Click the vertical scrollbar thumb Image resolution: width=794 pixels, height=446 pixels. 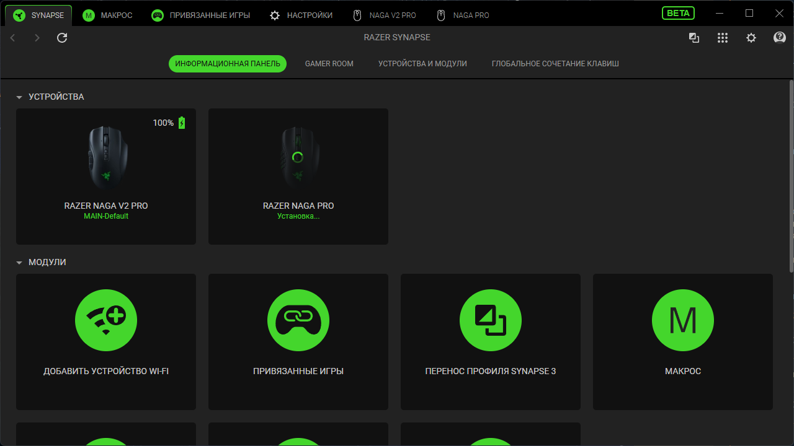[x=791, y=176]
